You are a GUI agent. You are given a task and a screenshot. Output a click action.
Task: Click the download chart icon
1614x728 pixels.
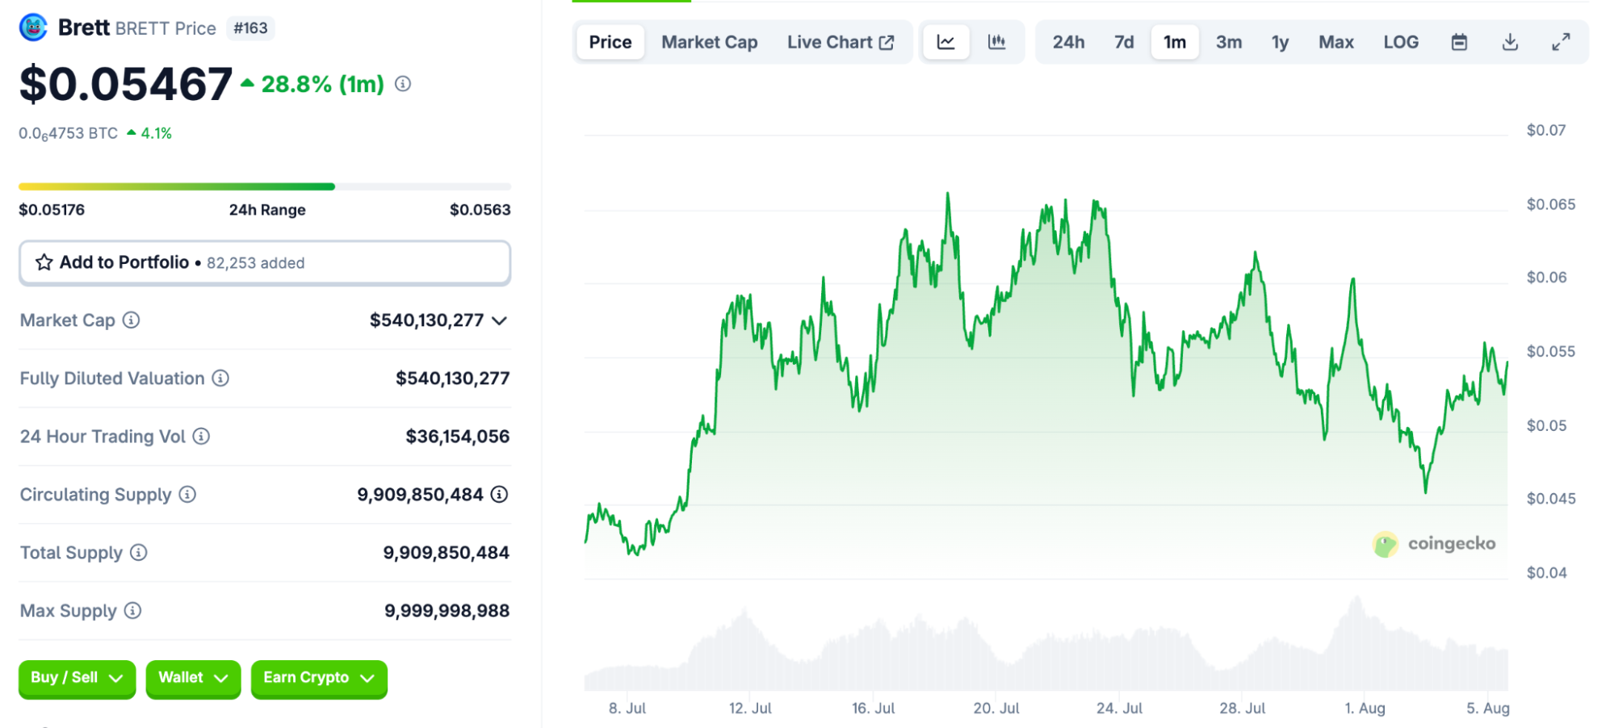(x=1509, y=42)
